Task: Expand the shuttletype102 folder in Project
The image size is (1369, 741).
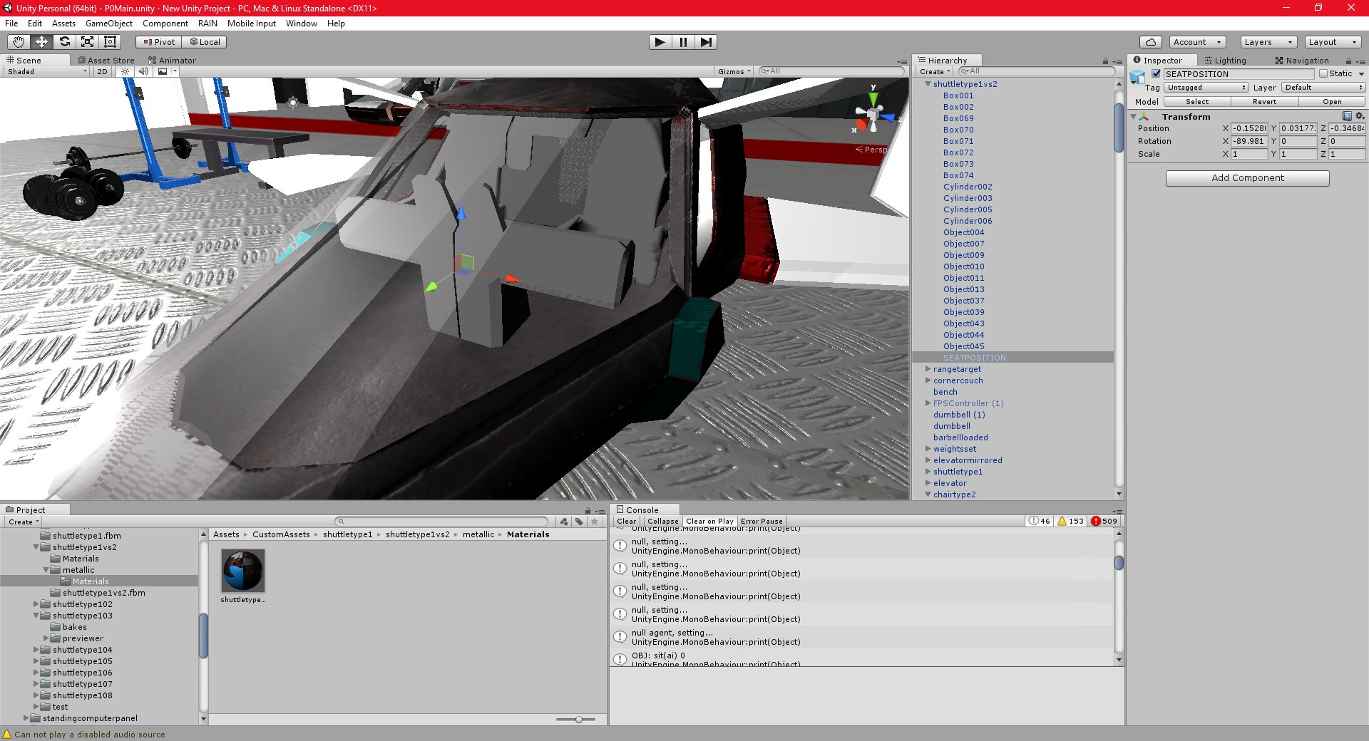Action: pos(36,604)
